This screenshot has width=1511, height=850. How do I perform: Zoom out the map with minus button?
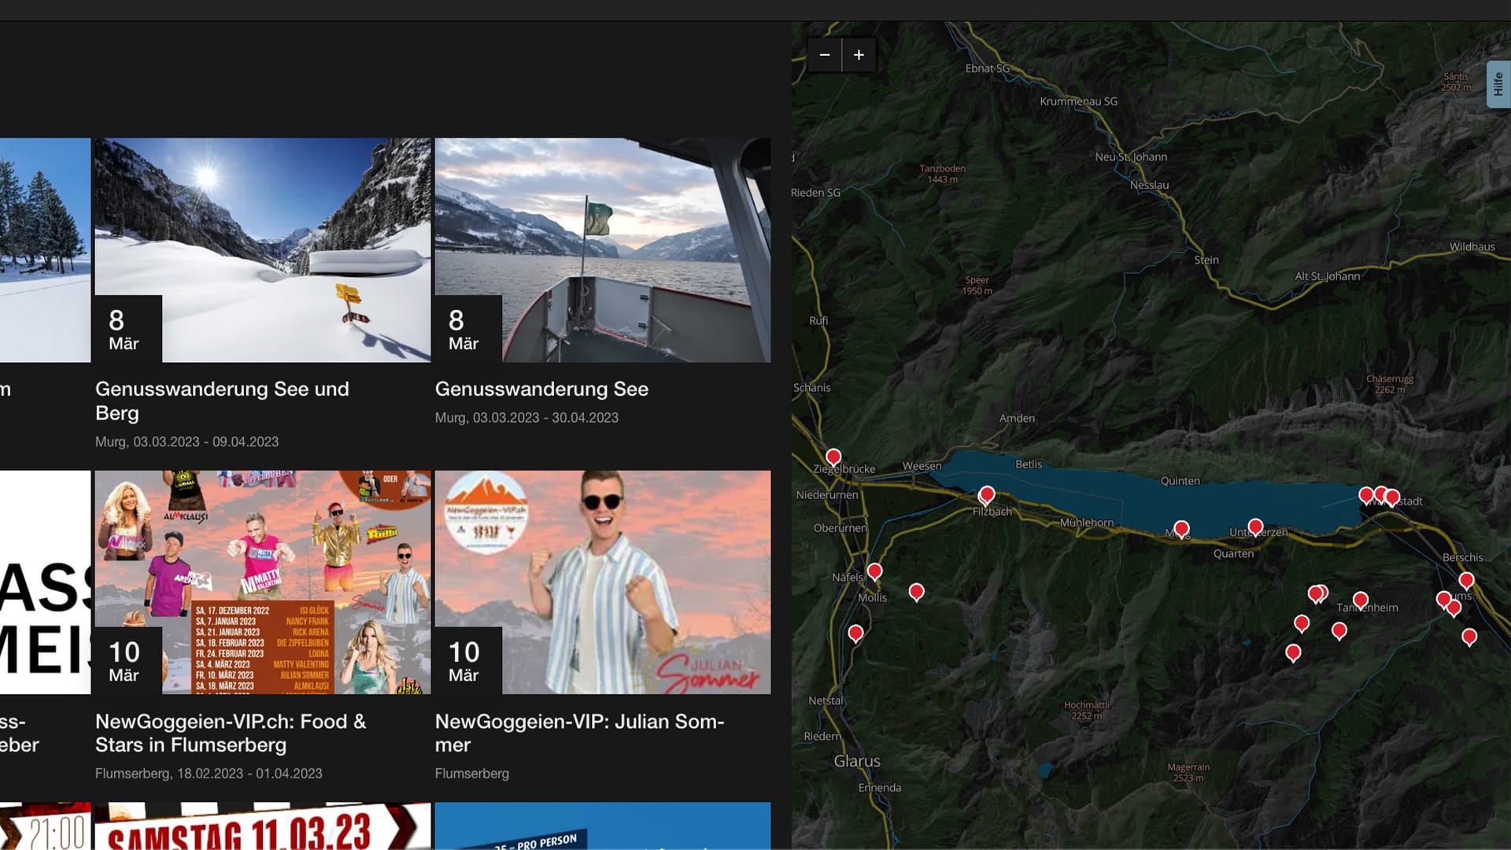pyautogui.click(x=825, y=55)
